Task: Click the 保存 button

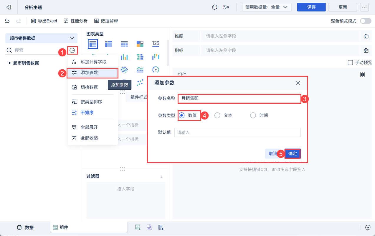Action: point(311,7)
